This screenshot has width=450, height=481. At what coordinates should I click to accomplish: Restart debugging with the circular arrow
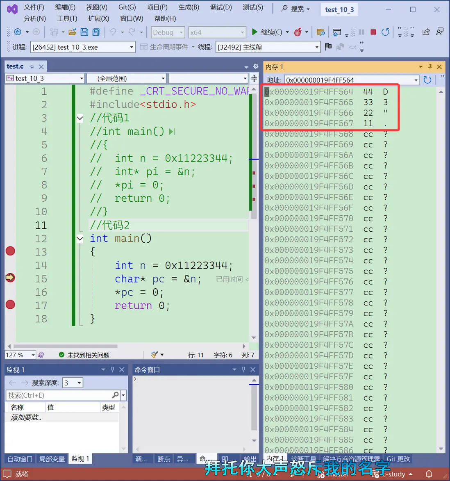pos(385,32)
